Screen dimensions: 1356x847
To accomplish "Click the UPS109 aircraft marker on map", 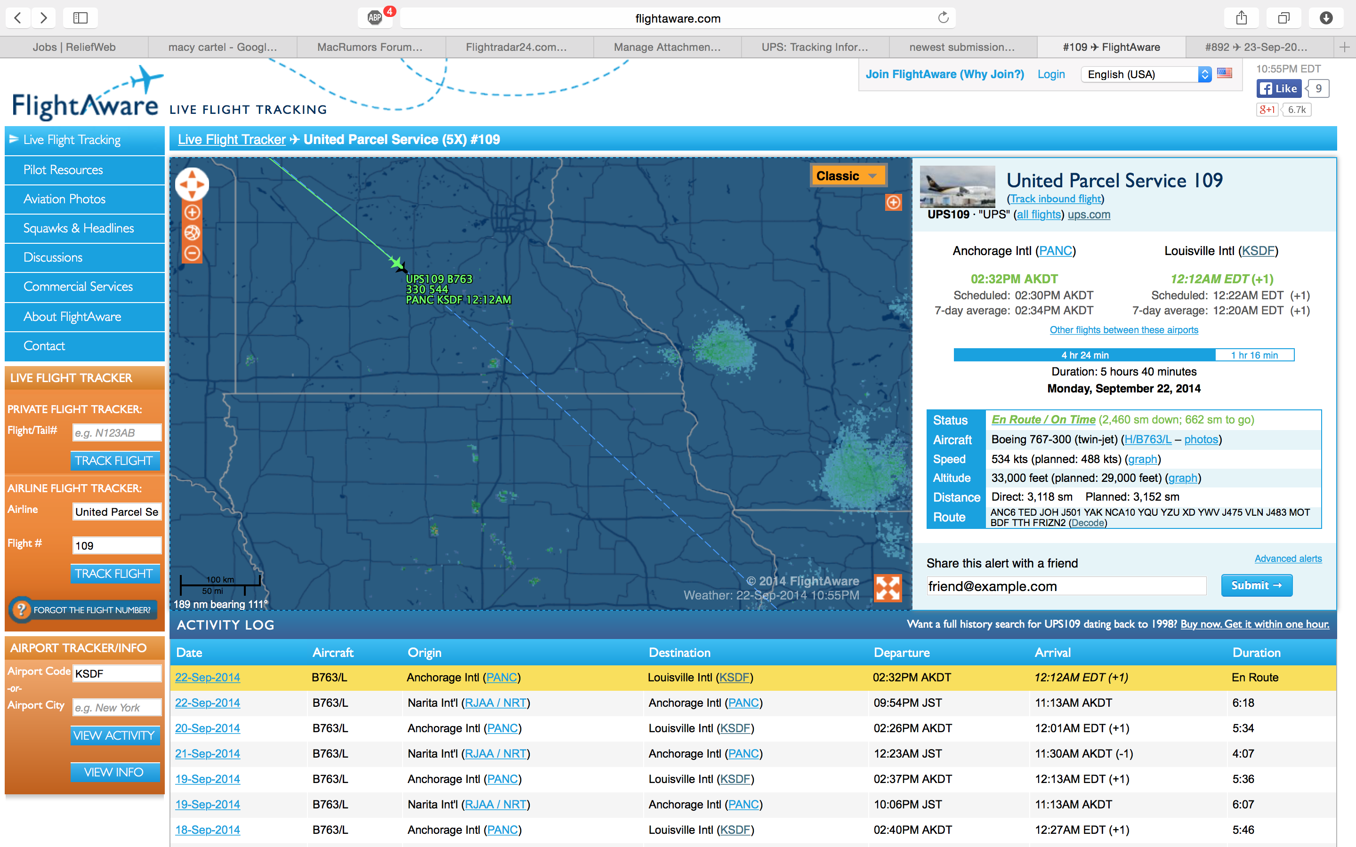I will [398, 264].
